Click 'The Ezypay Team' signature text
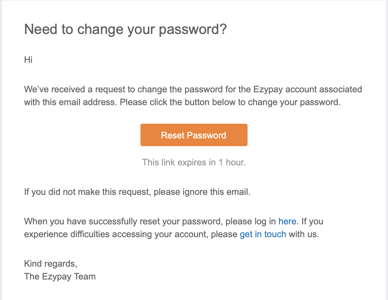This screenshot has height=300, width=388. coord(60,276)
